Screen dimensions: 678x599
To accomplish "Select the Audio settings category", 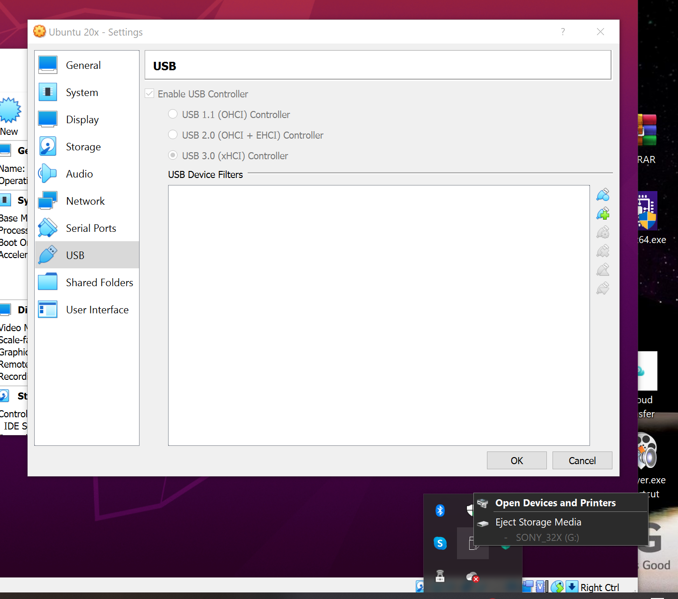I will [87, 174].
